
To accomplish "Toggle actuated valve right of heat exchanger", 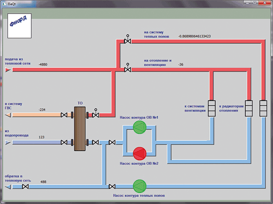I will tap(96, 113).
